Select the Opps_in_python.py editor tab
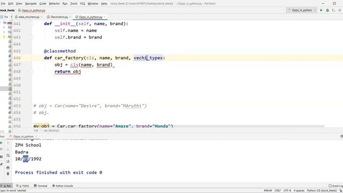Image resolution: width=343 pixels, height=193 pixels. point(91,17)
